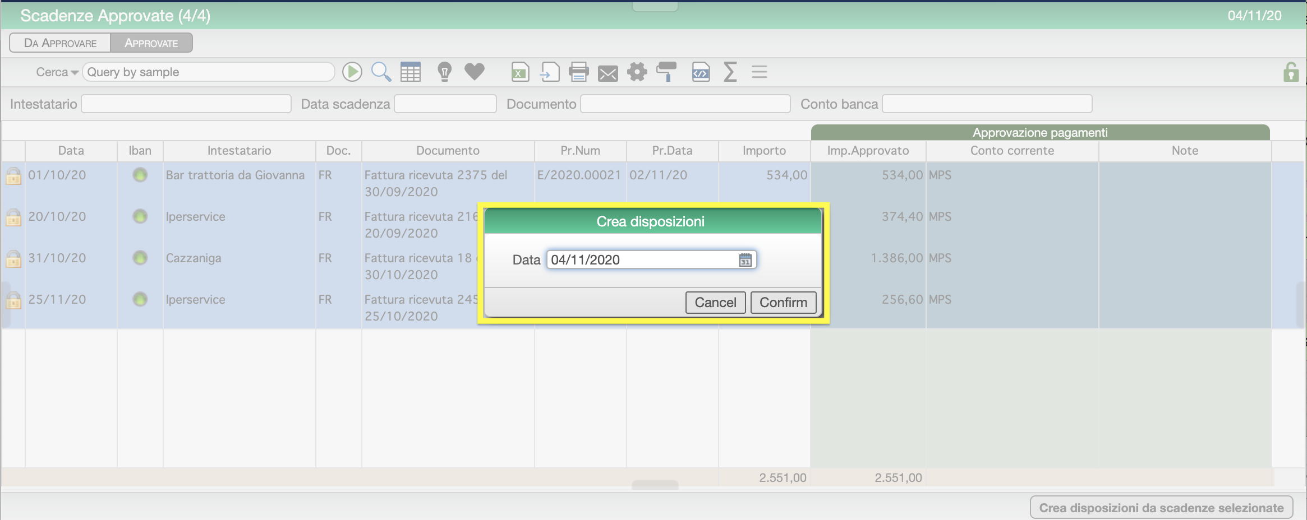Viewport: 1307px width, 520px height.
Task: Click the Conto banca filter field
Action: tap(987, 104)
